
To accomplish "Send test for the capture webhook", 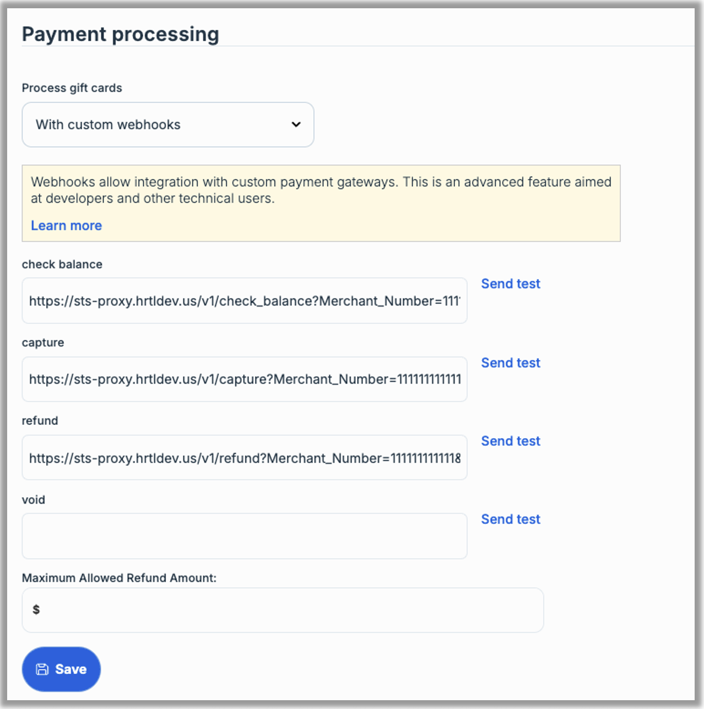I will 510,363.
